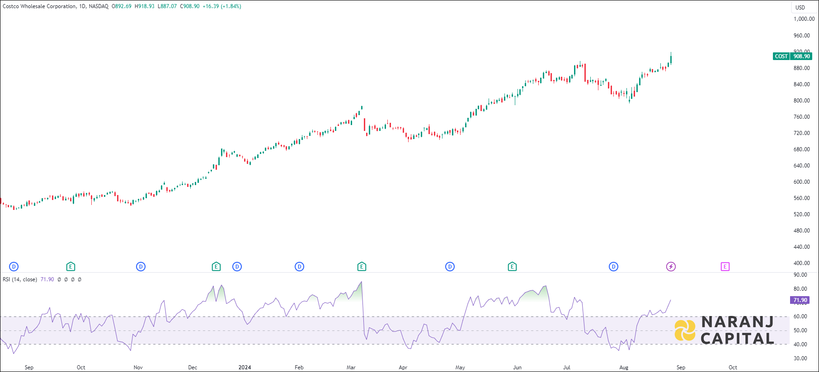Click the 1,000.00 price axis label
819x372 pixels.
[x=804, y=19]
